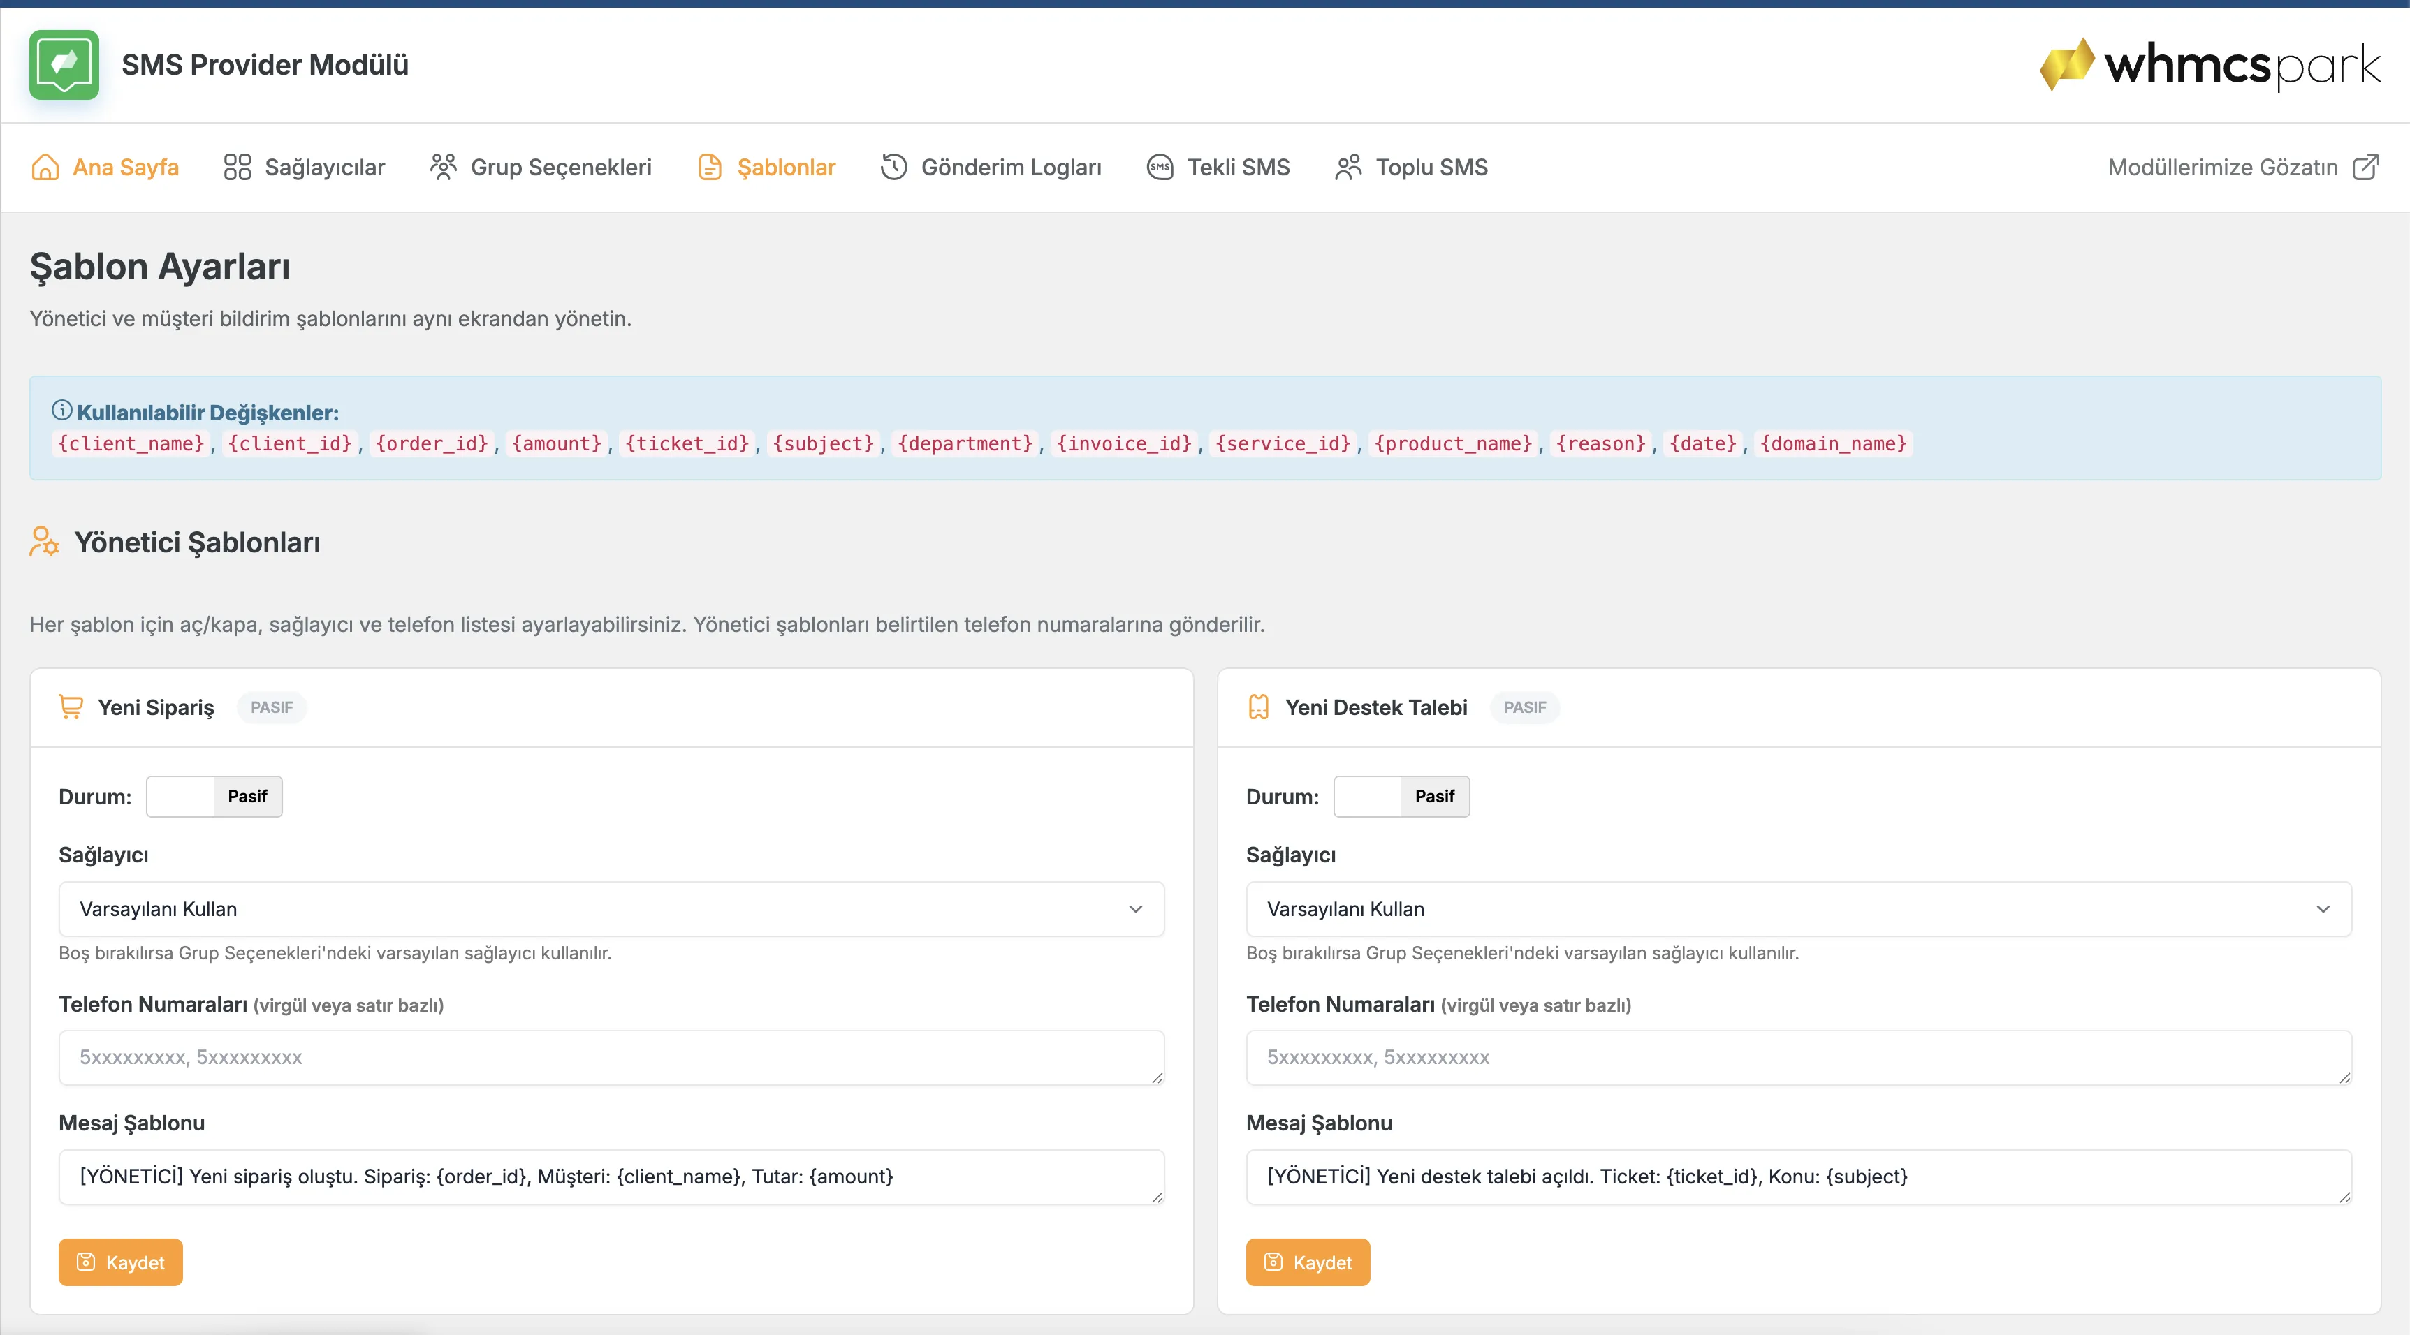Click the {subject} variable tag
The height and width of the screenshot is (1335, 2410).
(824, 443)
